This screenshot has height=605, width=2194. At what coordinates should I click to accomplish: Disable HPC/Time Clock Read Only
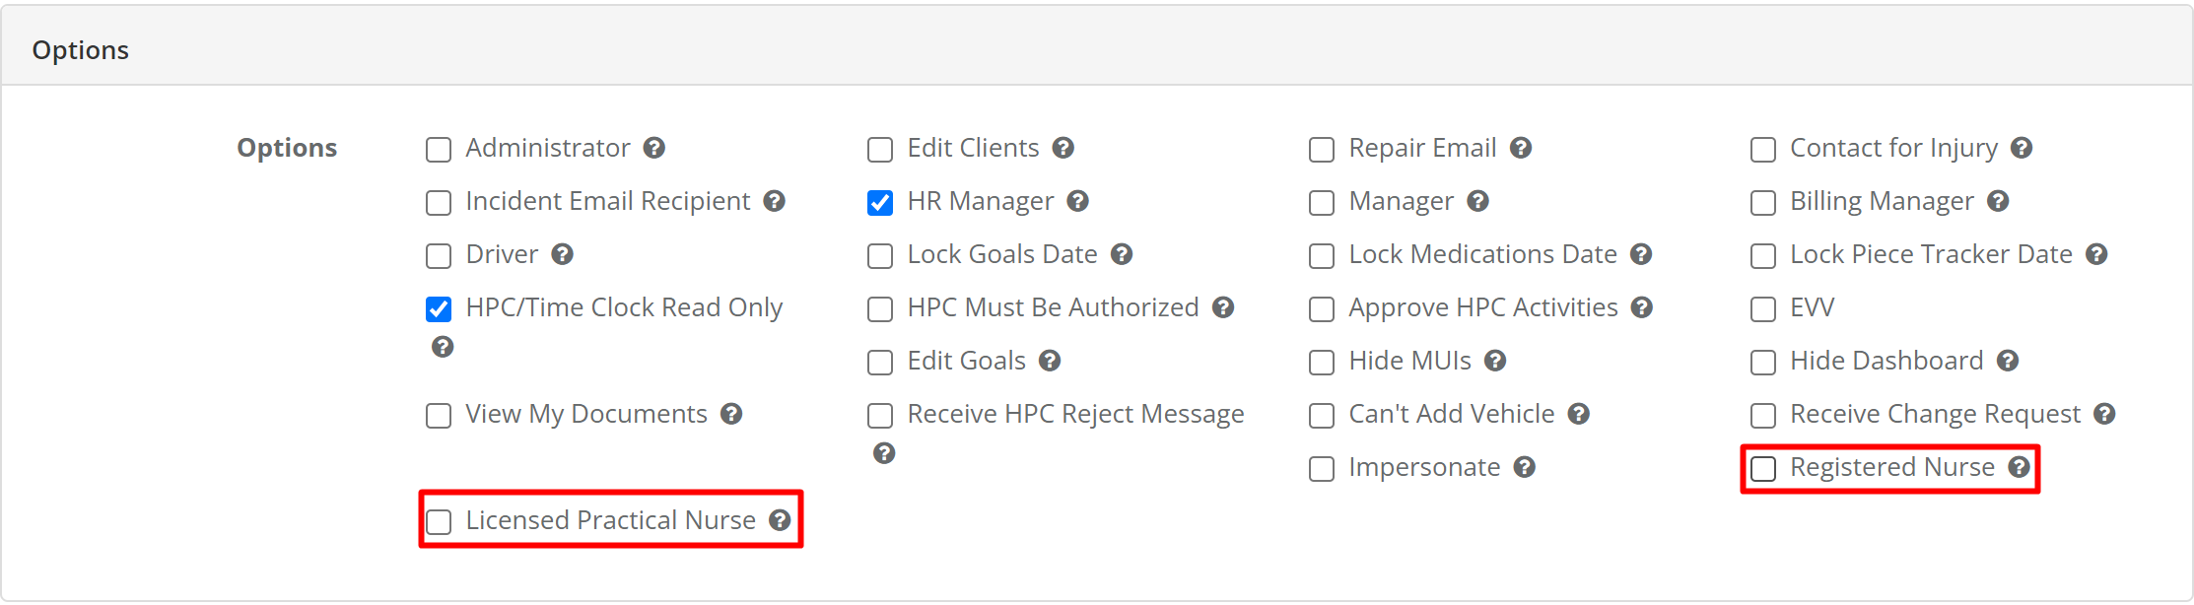(438, 308)
